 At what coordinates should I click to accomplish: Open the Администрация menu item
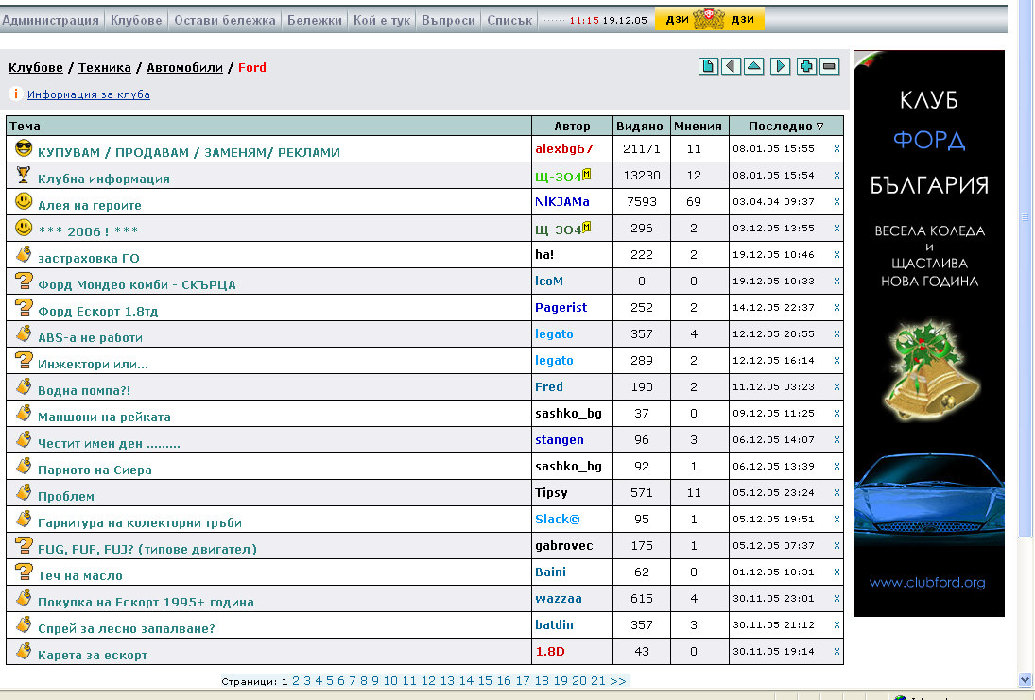(x=51, y=20)
